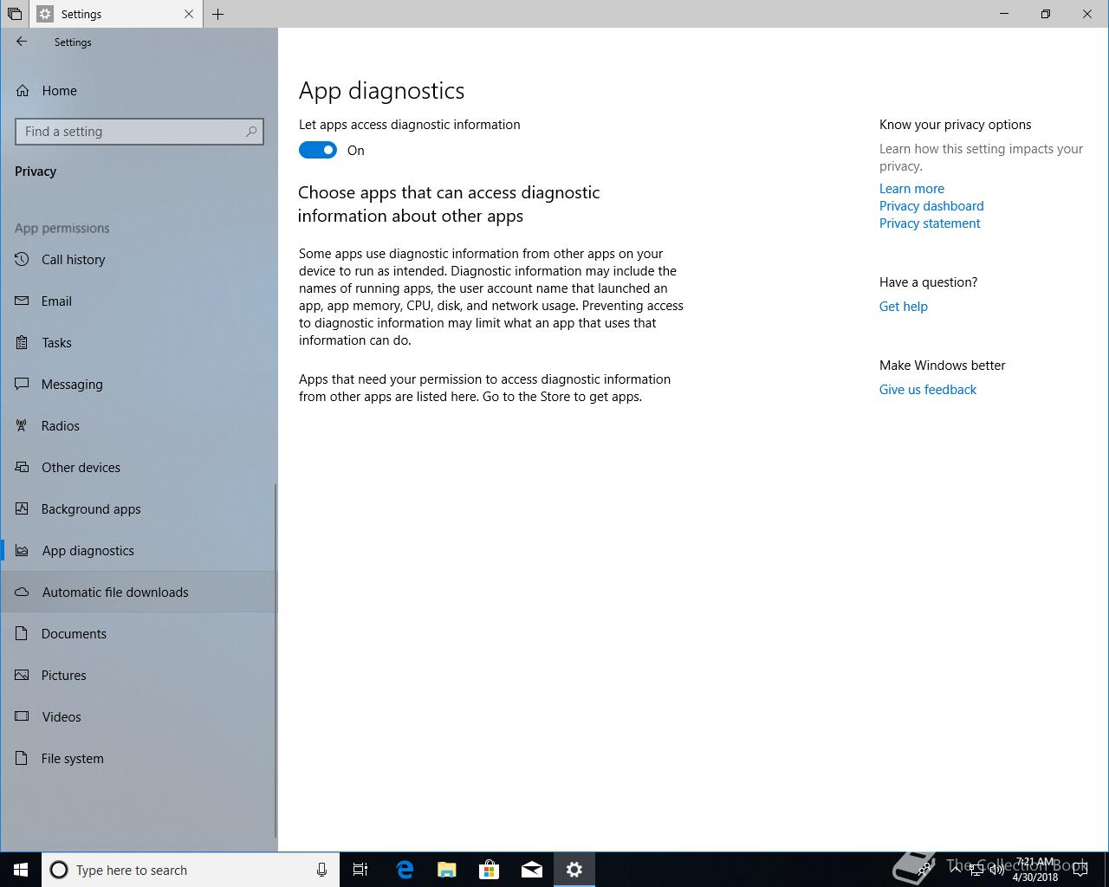The width and height of the screenshot is (1109, 887).
Task: Open File system privacy settings
Action: click(x=139, y=759)
